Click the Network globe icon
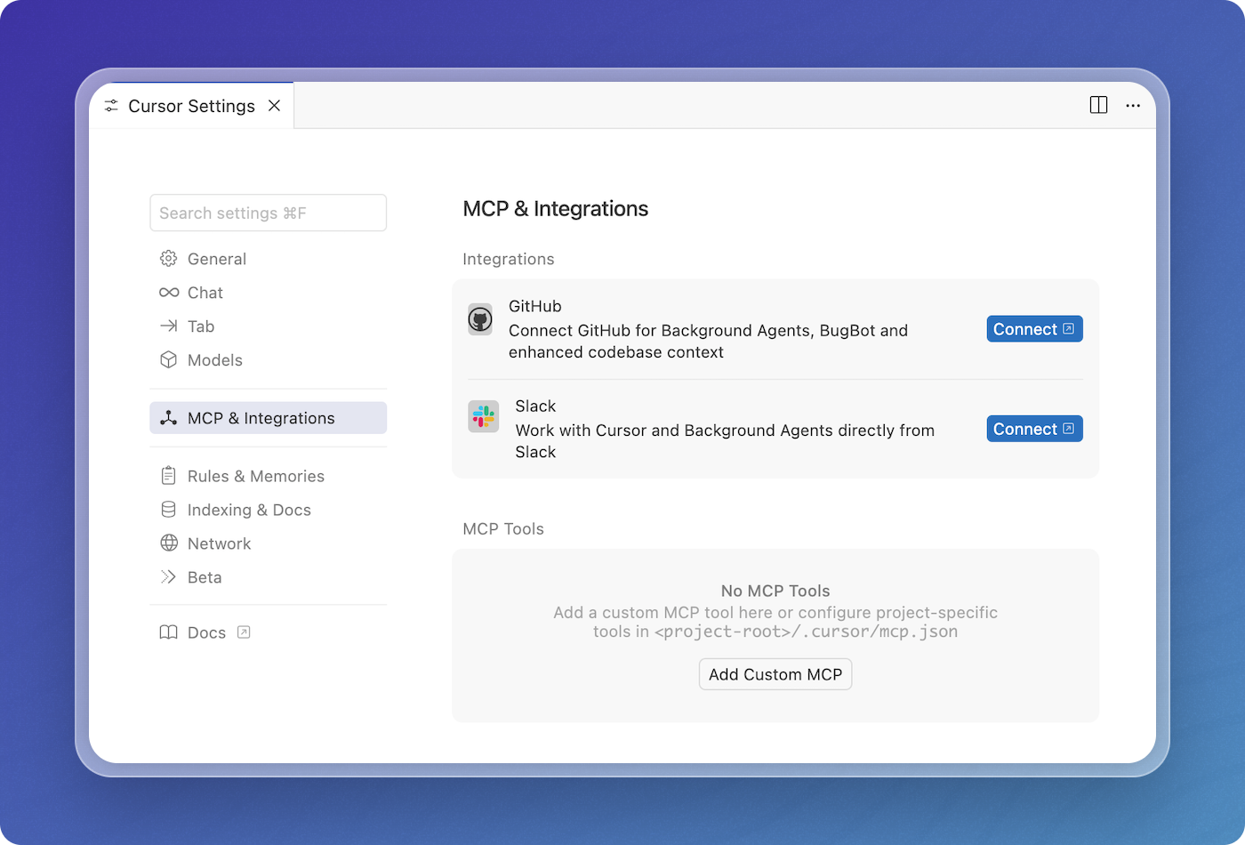The image size is (1245, 845). click(x=168, y=543)
